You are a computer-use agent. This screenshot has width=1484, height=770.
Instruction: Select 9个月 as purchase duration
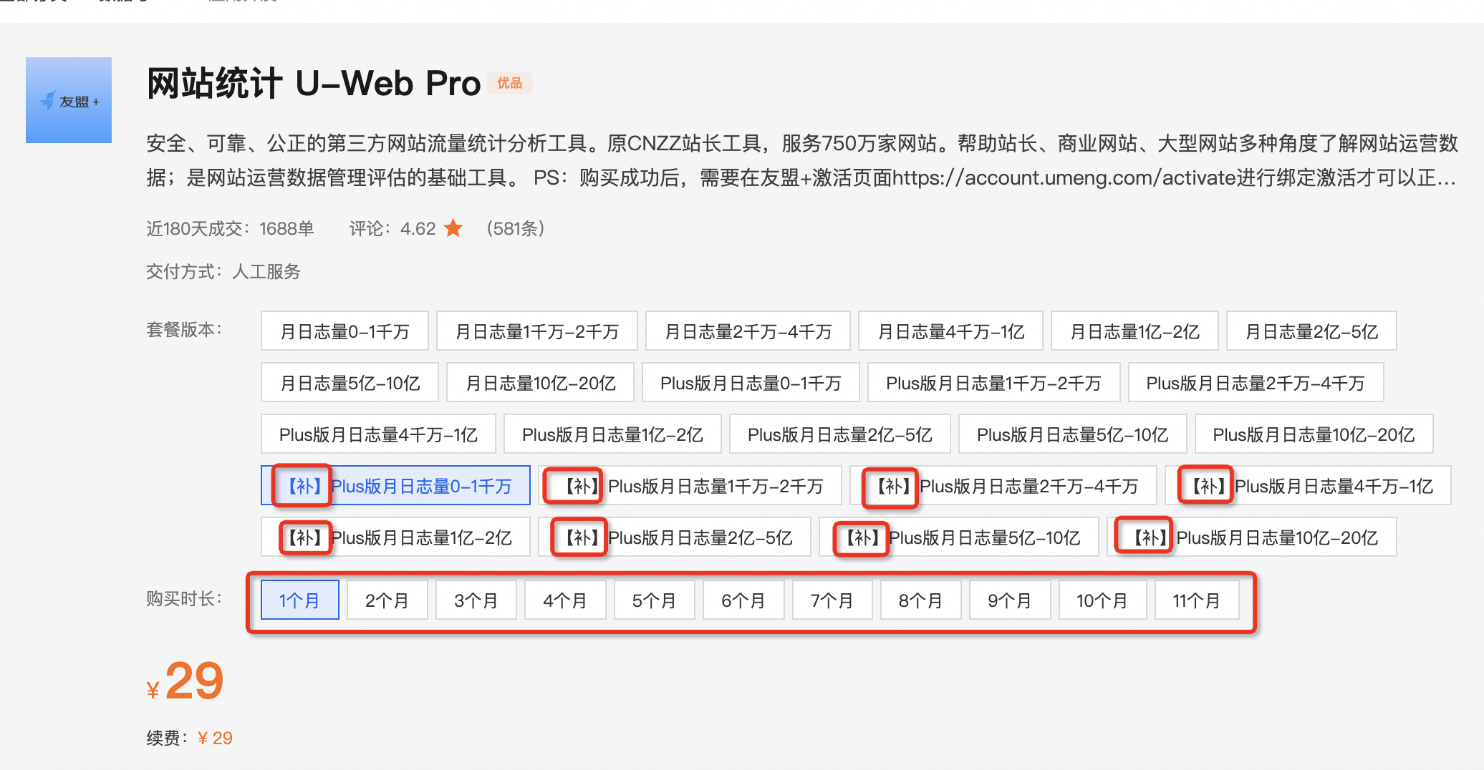pos(1010,600)
